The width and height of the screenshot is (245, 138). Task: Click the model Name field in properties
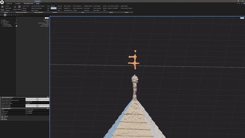[38, 110]
